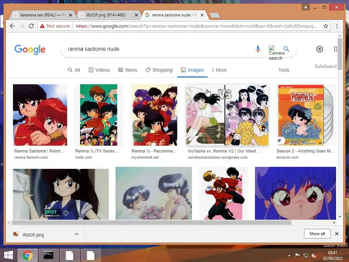Close the iRzIOF.png tab
Image resolution: width=349 pixels, height=262 pixels.
tap(136, 15)
